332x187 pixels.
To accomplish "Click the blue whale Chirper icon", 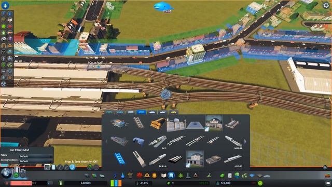I will pyautogui.click(x=163, y=7).
